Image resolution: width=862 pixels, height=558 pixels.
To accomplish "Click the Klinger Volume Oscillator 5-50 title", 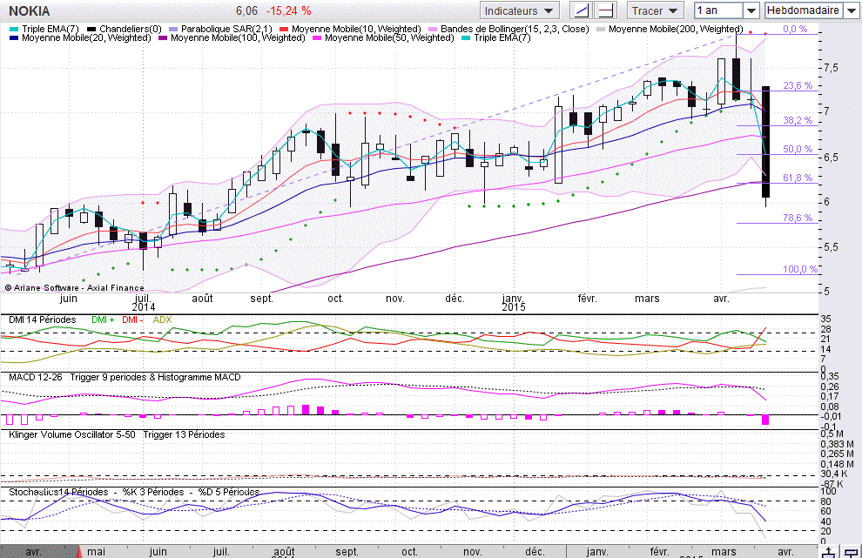I will click(71, 434).
